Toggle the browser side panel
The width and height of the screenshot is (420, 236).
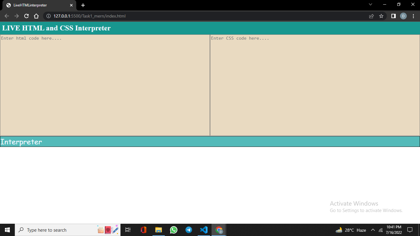click(x=393, y=16)
